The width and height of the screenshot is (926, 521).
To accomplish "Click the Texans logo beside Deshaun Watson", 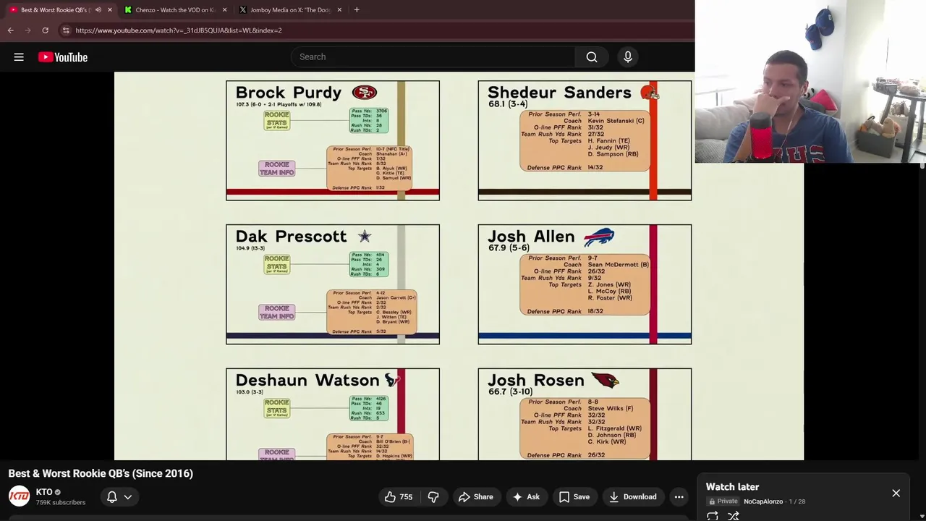I will pos(391,380).
